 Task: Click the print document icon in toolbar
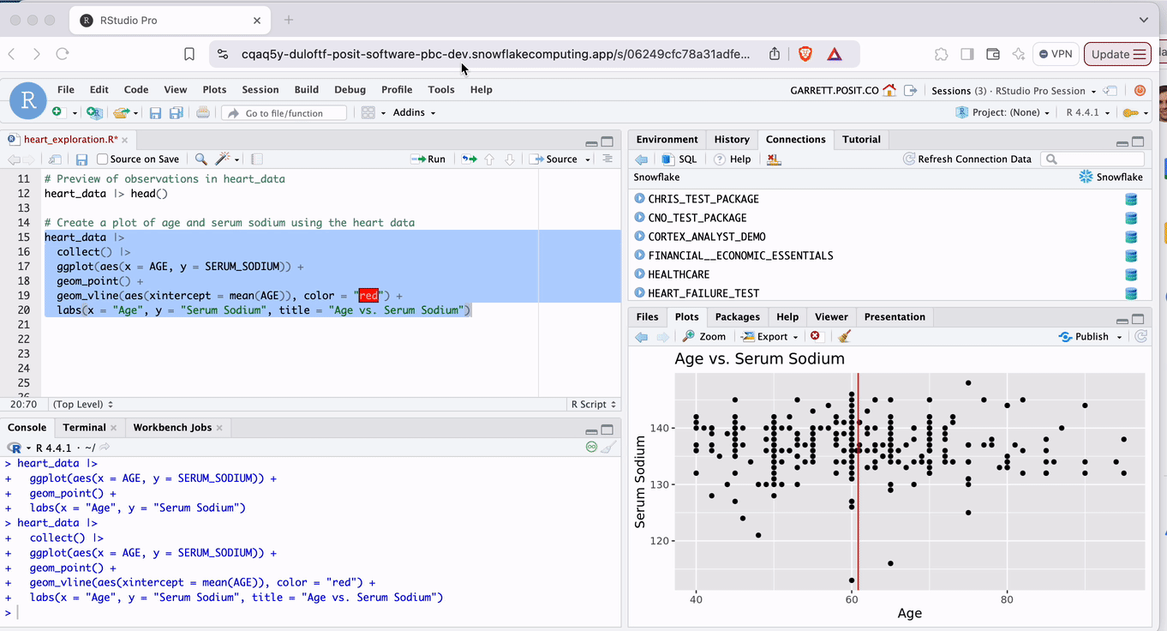pyautogui.click(x=202, y=113)
